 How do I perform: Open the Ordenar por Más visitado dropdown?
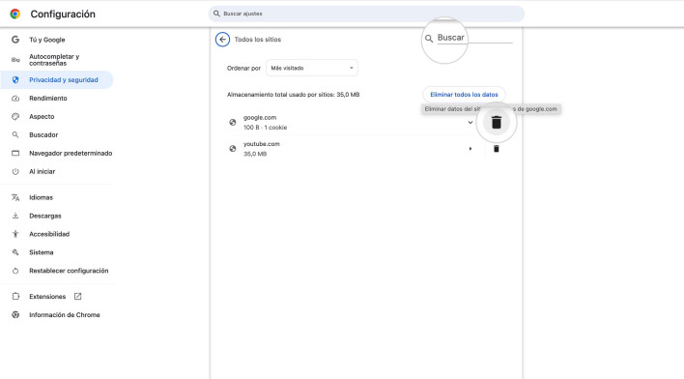point(312,68)
